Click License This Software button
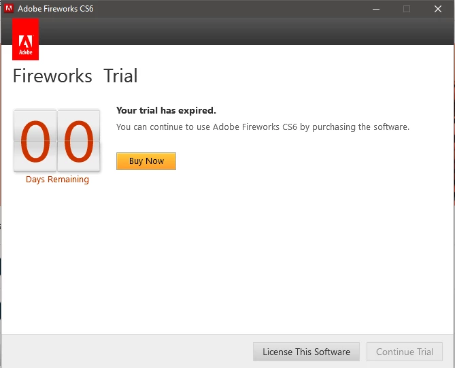The height and width of the screenshot is (368, 455). point(306,352)
